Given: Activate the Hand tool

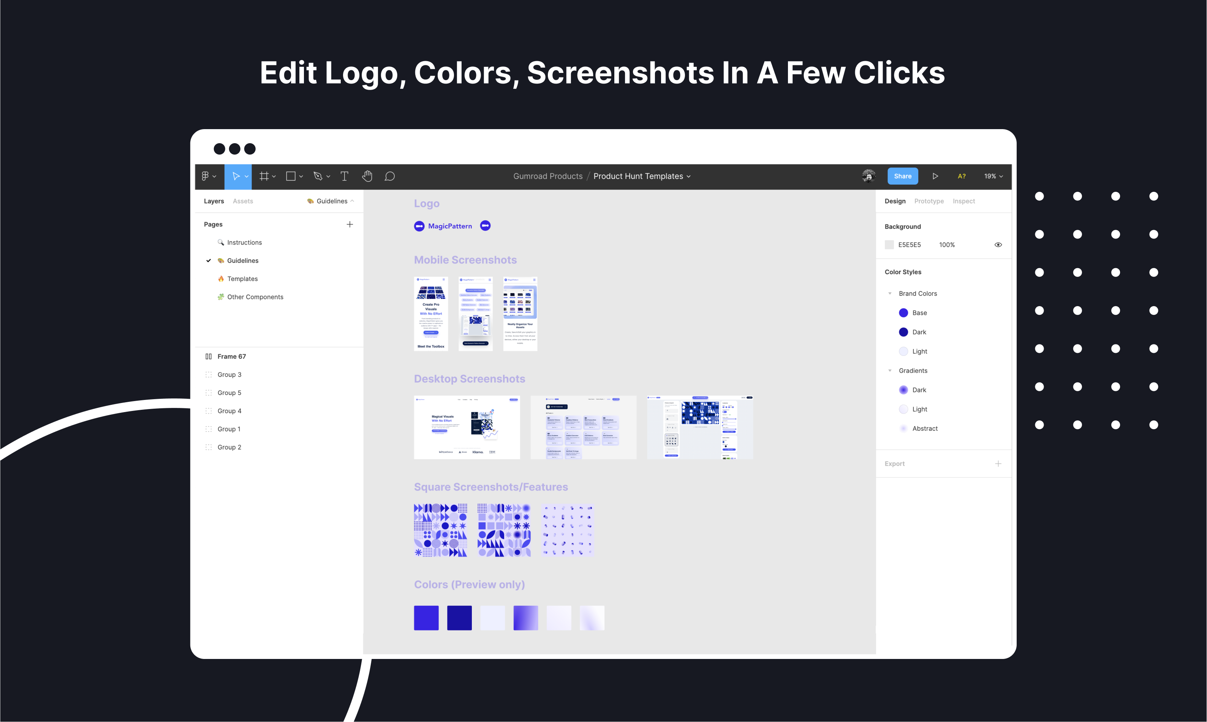Looking at the screenshot, I should pyautogui.click(x=367, y=176).
